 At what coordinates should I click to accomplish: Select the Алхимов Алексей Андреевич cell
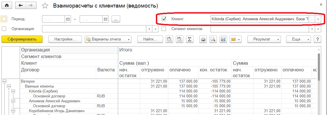pos(69,101)
